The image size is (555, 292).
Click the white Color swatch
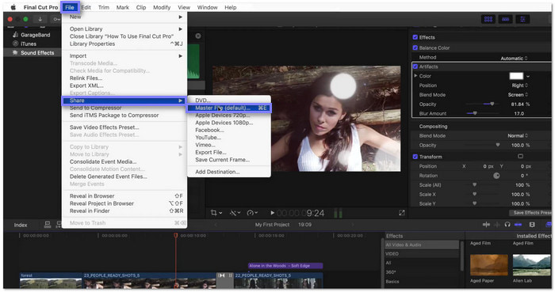point(516,76)
